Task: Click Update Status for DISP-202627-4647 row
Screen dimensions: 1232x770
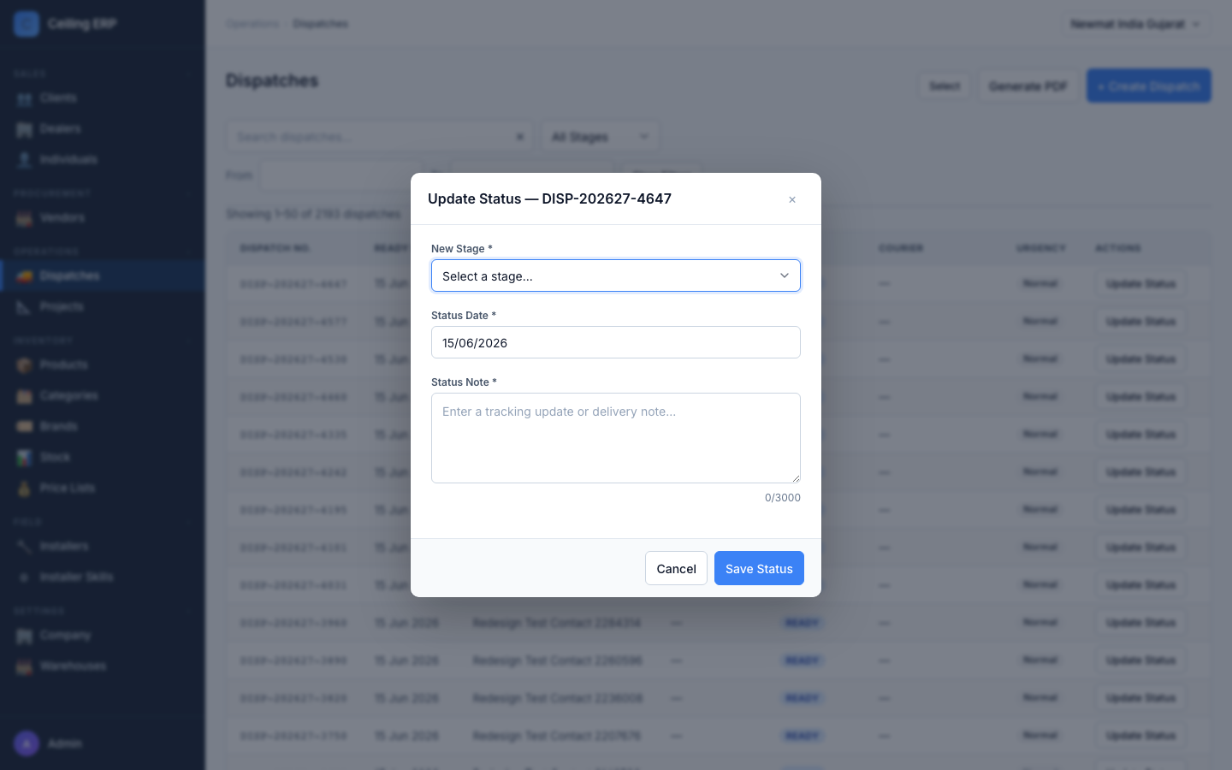Action: pos(1140,284)
